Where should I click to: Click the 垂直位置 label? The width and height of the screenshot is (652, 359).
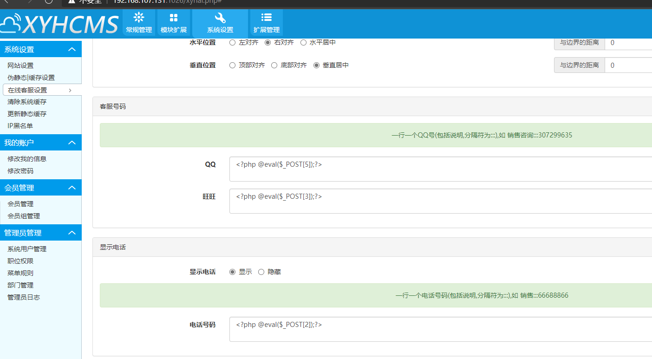pos(202,65)
